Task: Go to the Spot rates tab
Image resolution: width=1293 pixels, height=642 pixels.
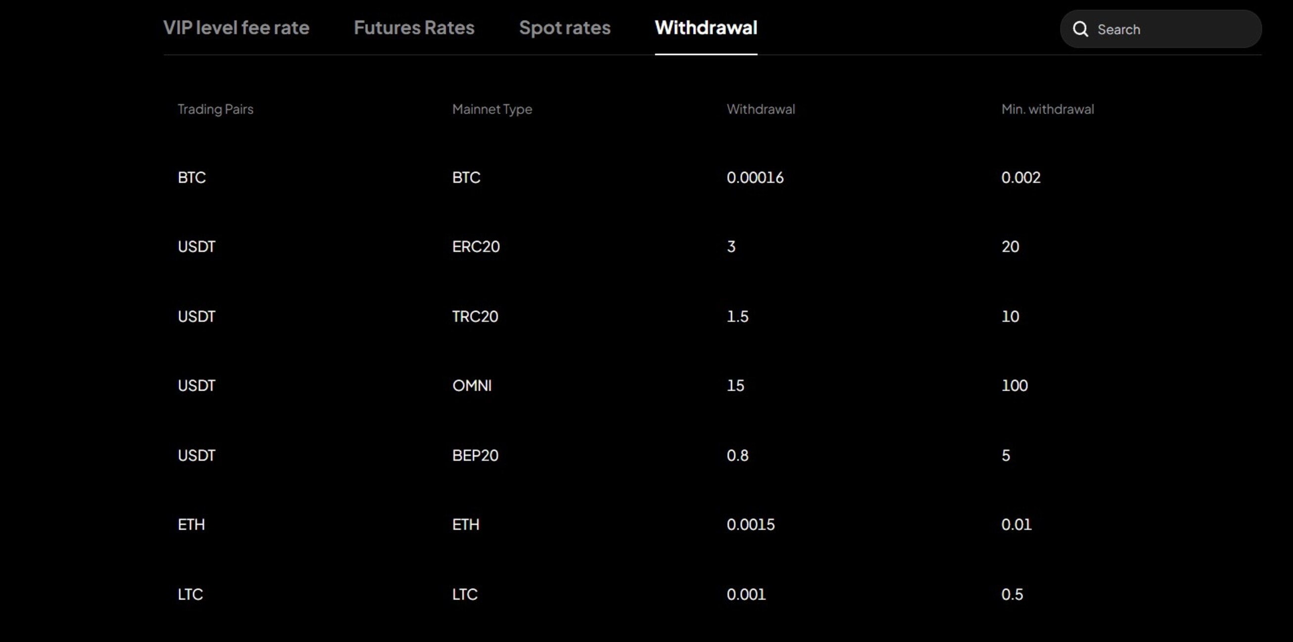Action: pos(564,28)
